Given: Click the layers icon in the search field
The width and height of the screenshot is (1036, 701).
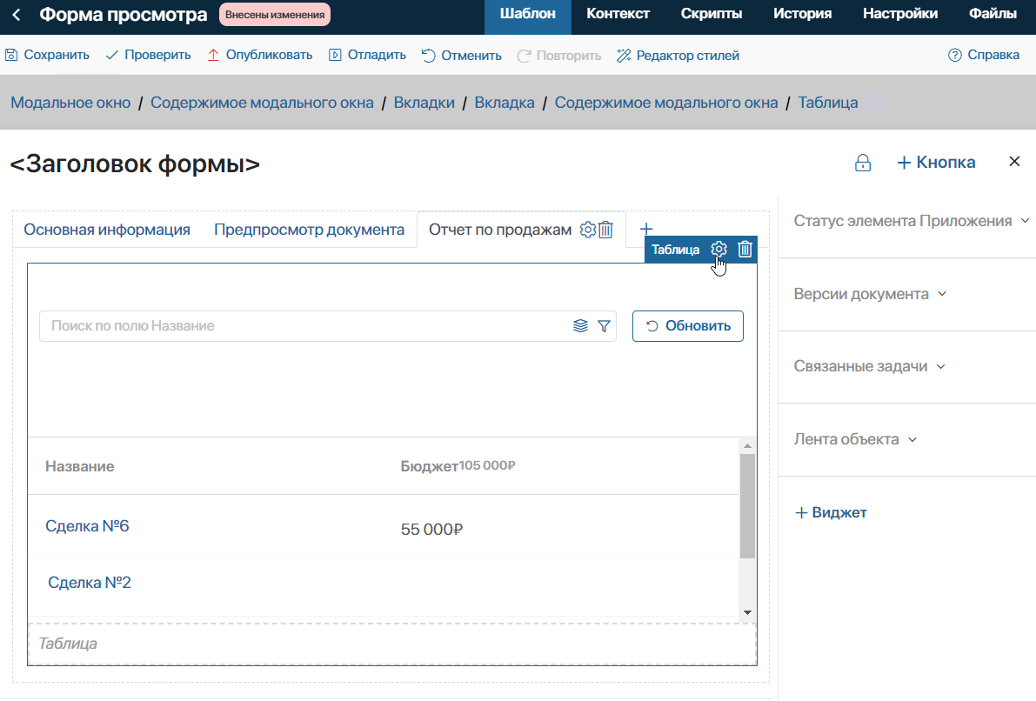Looking at the screenshot, I should (x=580, y=326).
